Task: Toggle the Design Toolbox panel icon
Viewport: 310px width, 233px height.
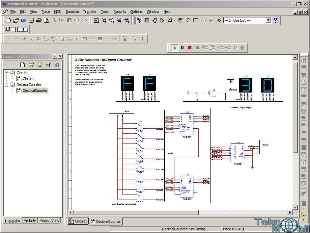Action: [139, 20]
